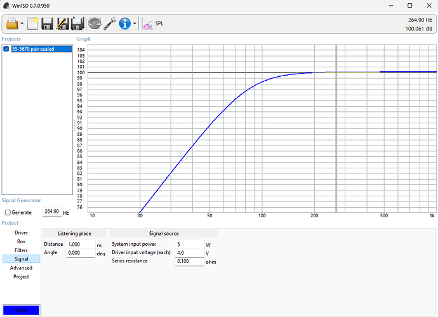Go to the Advanced tab

(21, 268)
